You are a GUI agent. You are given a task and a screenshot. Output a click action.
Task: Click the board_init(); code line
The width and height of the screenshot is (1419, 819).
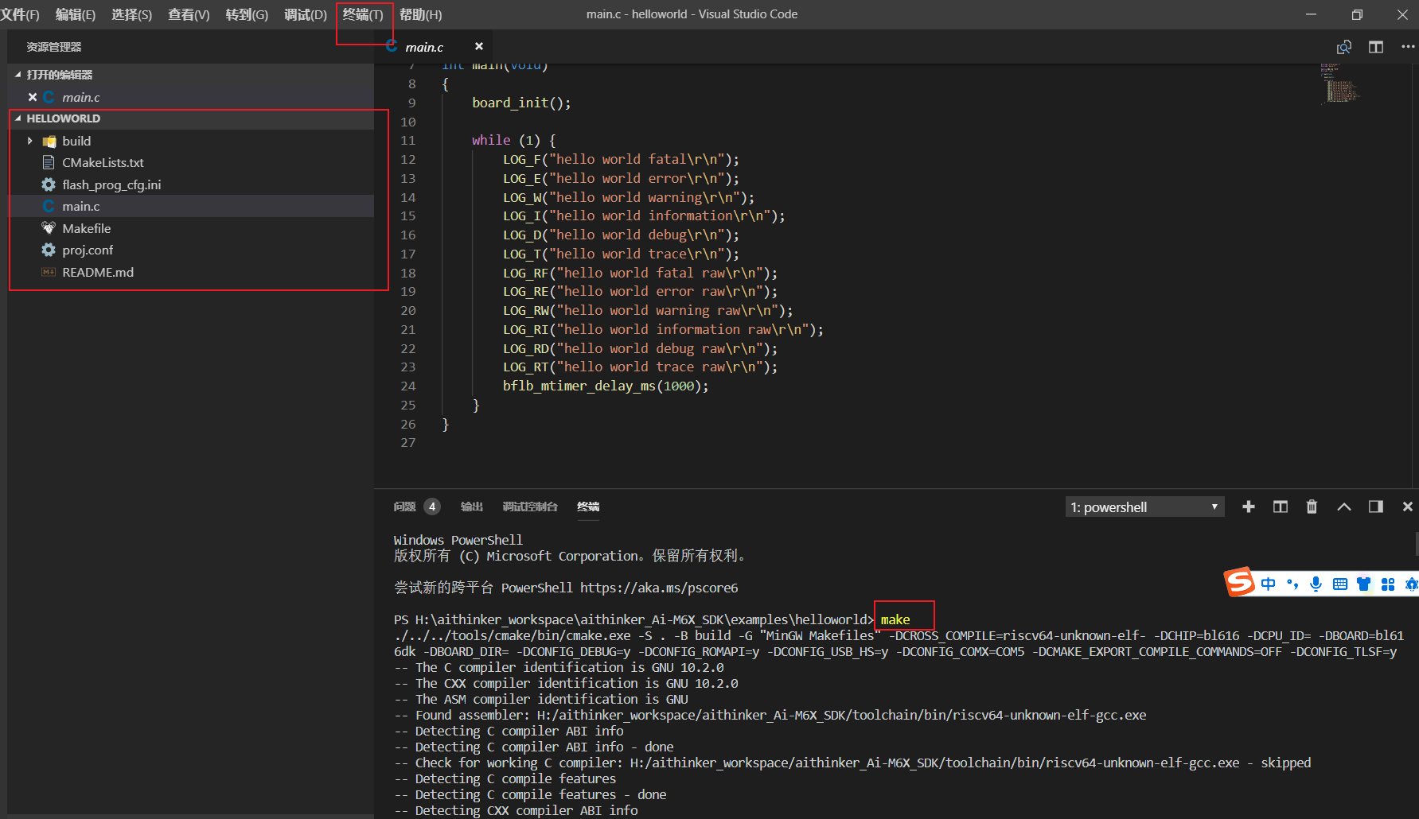tap(521, 103)
